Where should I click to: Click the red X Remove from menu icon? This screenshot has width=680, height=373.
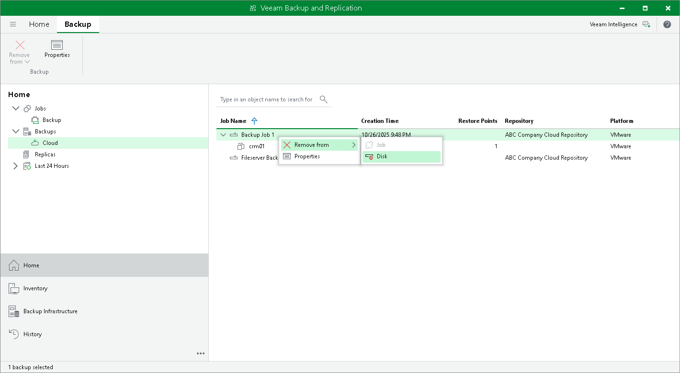click(287, 145)
